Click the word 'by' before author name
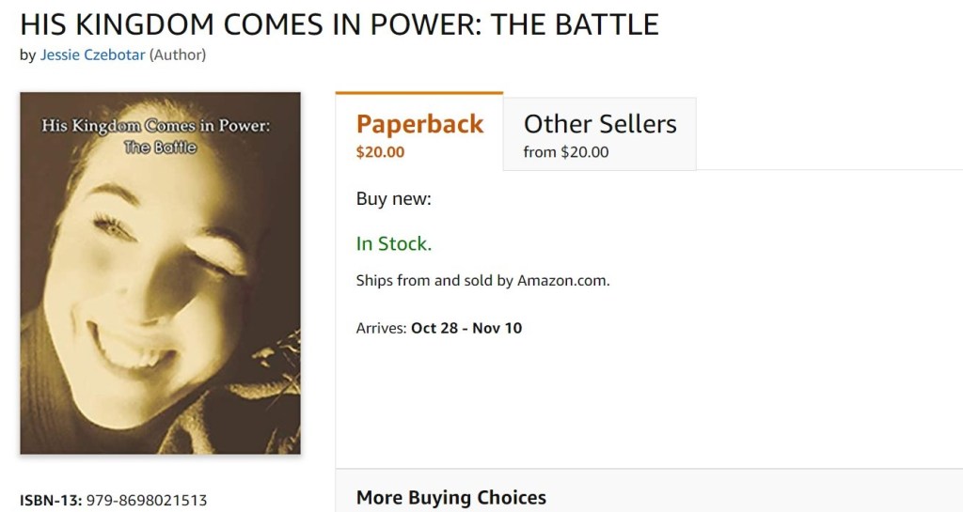Screen dimensions: 963x512 (27, 54)
